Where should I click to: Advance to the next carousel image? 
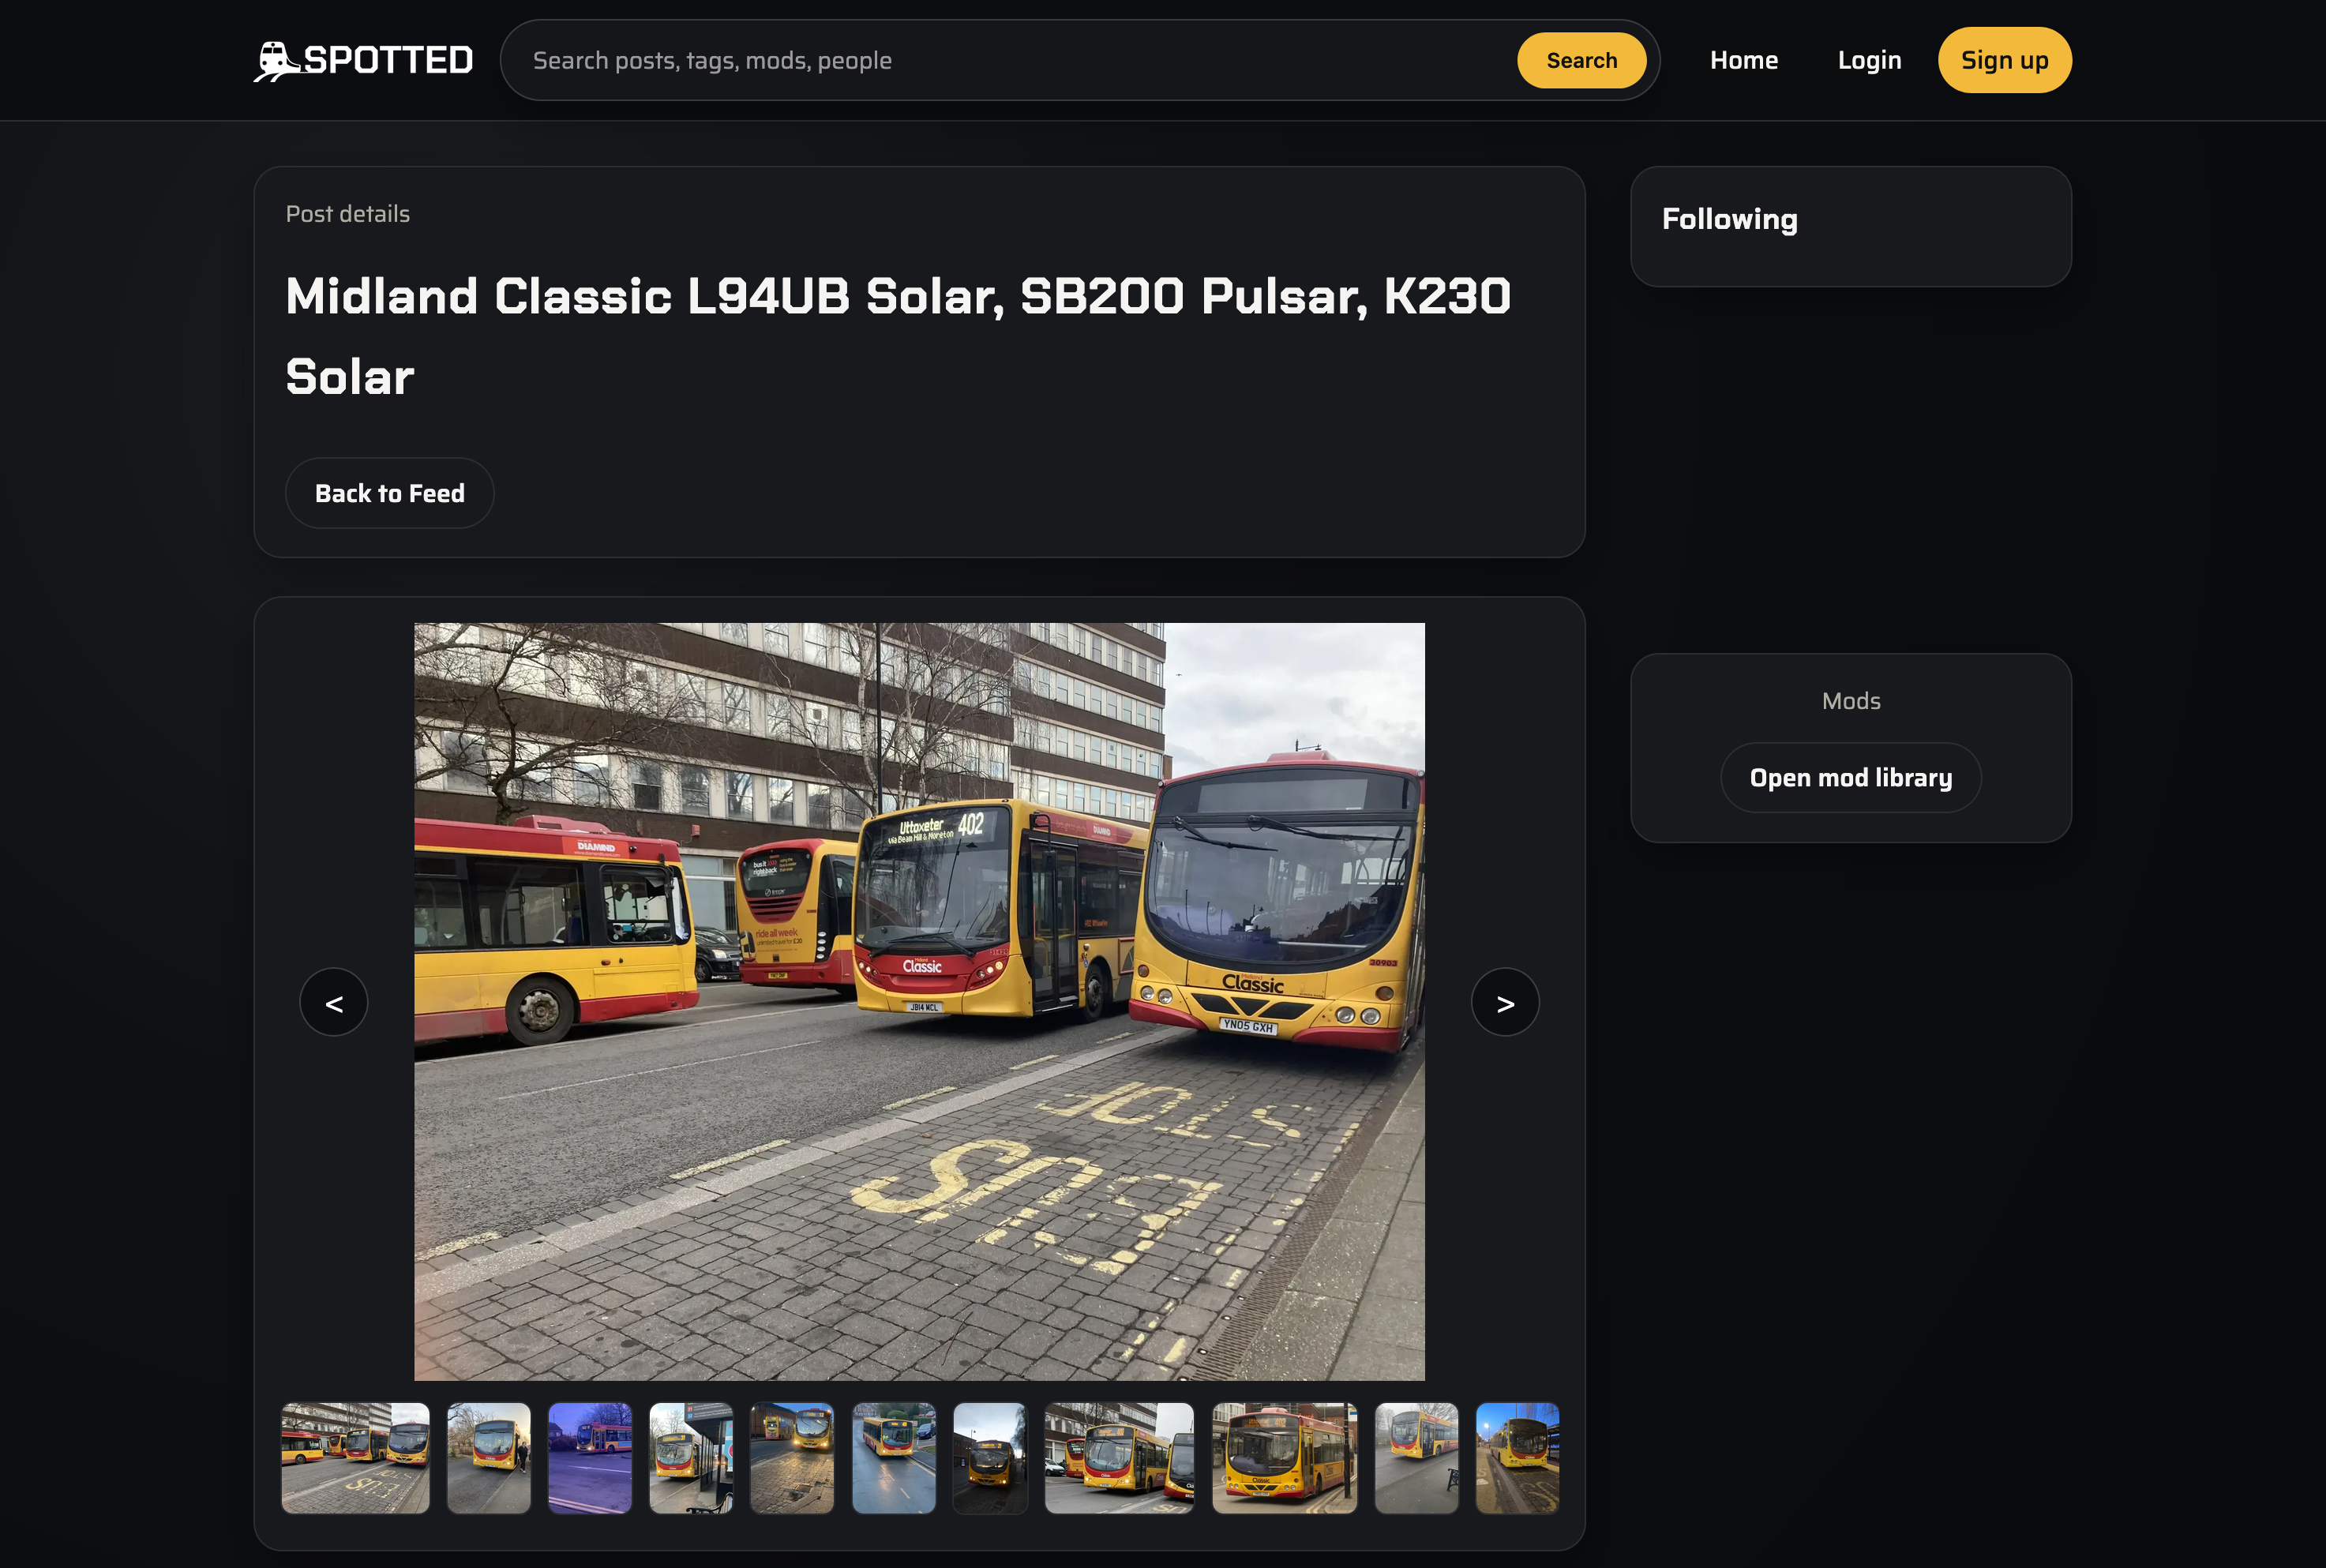pos(1505,1002)
